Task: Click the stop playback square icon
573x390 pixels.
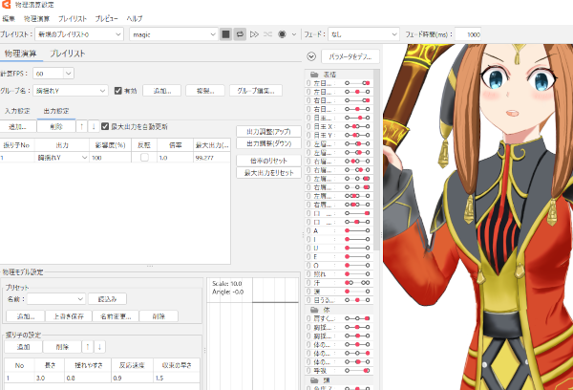Action: click(x=225, y=34)
